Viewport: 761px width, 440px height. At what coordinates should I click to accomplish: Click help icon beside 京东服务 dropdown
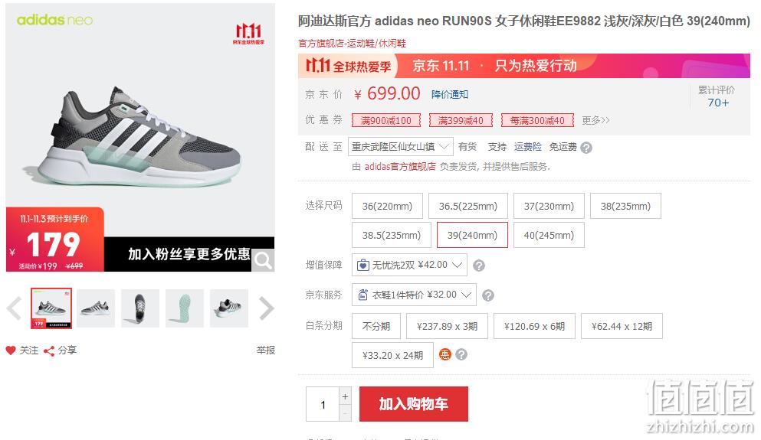click(x=488, y=295)
